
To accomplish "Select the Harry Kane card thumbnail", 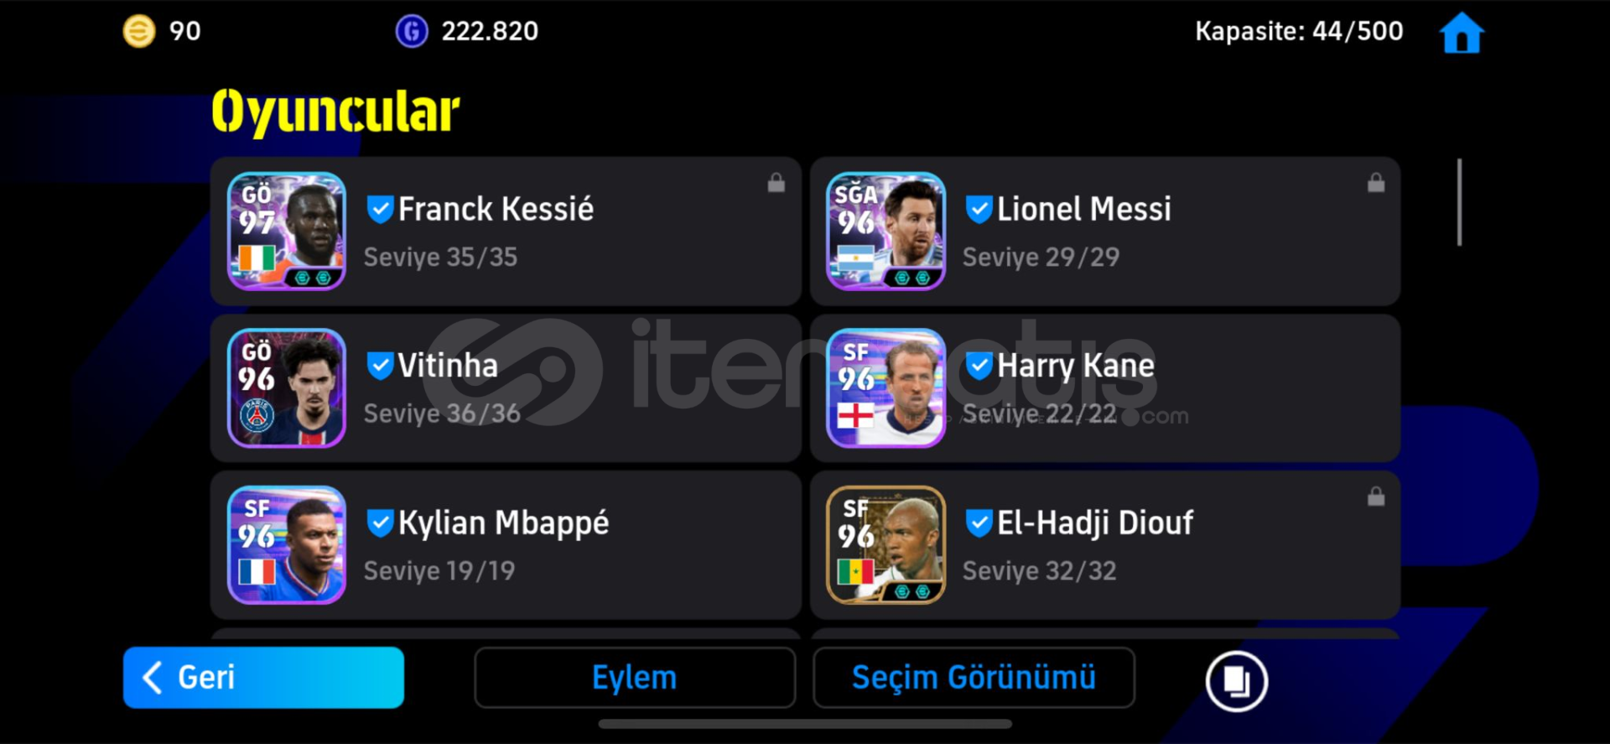I will click(886, 388).
